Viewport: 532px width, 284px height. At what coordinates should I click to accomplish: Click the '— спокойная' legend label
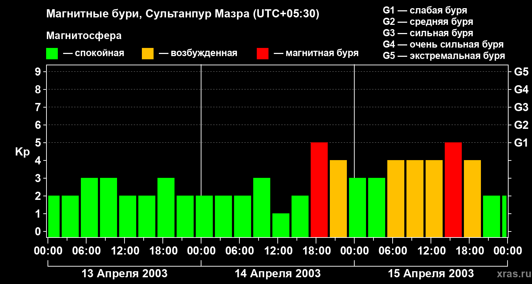point(93,53)
